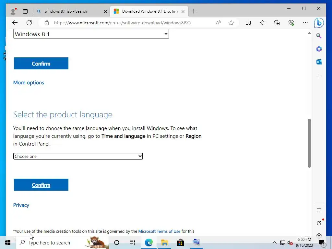Click the page vertical scrollbar thumb

309,143
